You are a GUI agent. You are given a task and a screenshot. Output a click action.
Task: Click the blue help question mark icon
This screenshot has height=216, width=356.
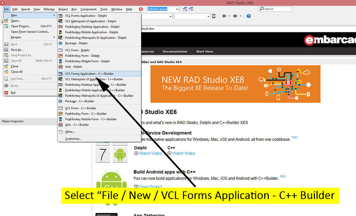click(249, 16)
